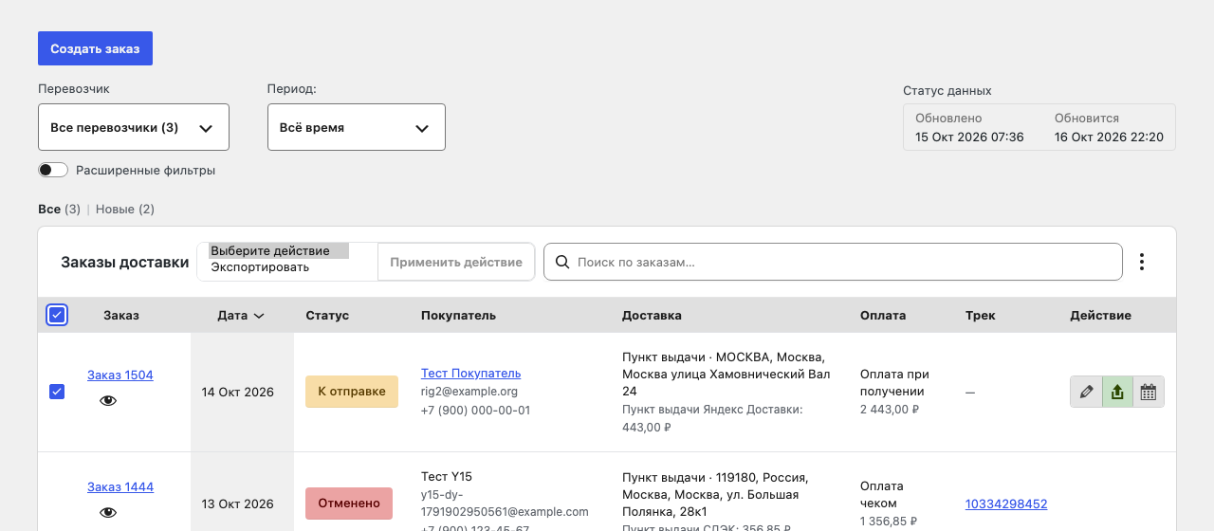Click the rig2@example.org email text

pos(469,392)
